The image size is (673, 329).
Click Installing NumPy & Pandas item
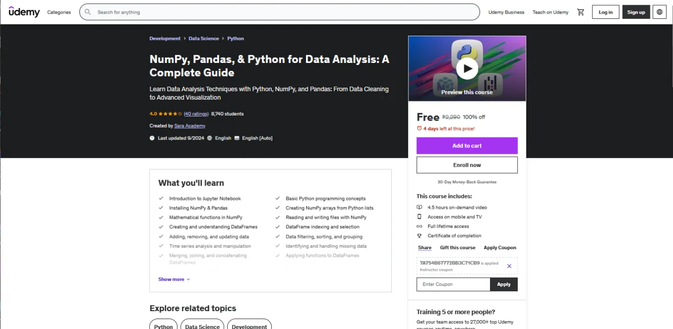[x=198, y=208]
